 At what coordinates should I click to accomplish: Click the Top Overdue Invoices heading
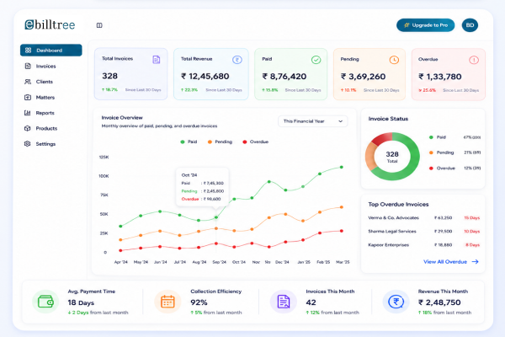click(398, 205)
